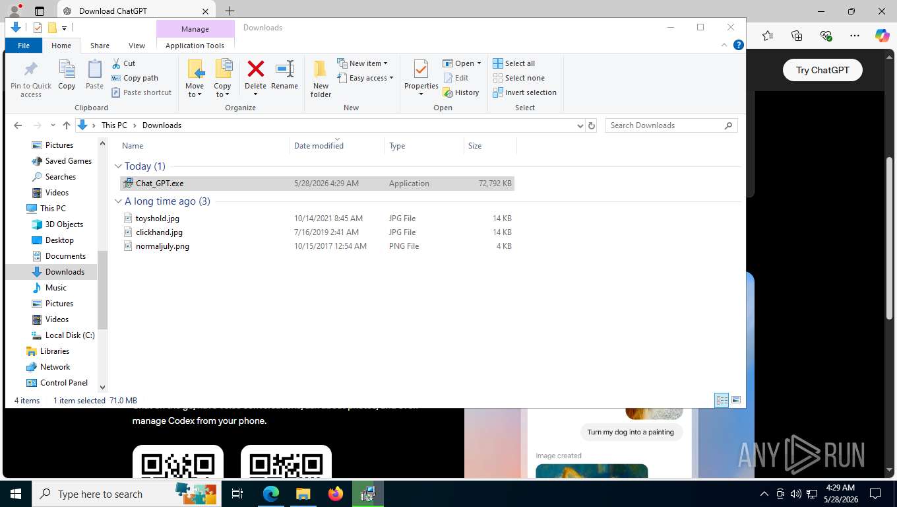This screenshot has height=507, width=897.
Task: Rename the selected file
Action: [284, 75]
